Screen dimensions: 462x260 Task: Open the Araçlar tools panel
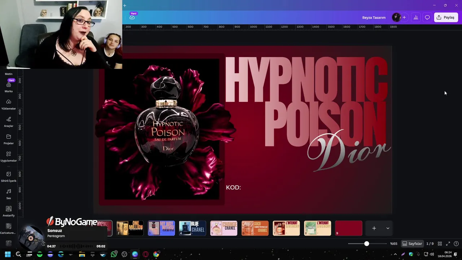9,122
